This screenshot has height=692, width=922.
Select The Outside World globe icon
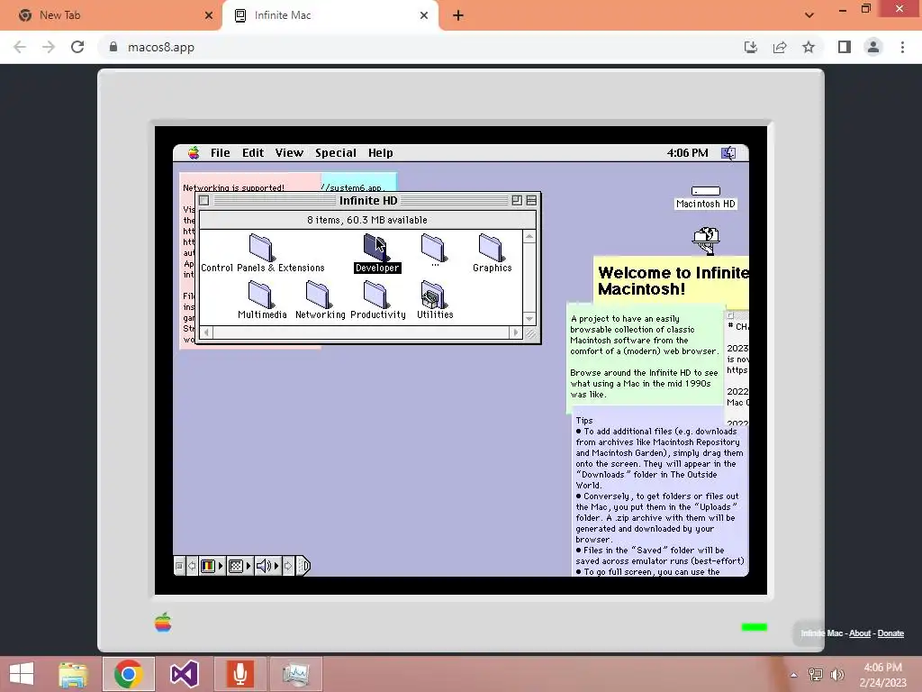pyautogui.click(x=706, y=241)
